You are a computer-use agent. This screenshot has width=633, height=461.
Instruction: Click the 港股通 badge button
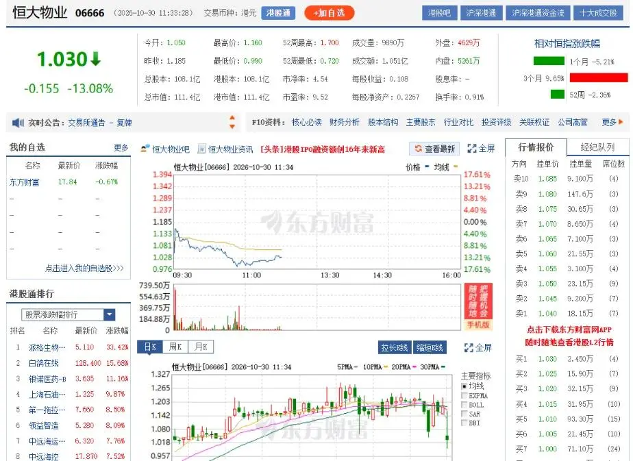pos(278,13)
